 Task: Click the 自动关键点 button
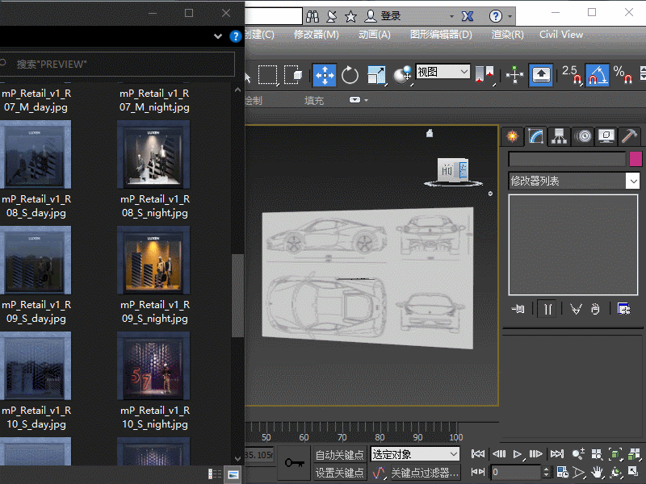(339, 455)
